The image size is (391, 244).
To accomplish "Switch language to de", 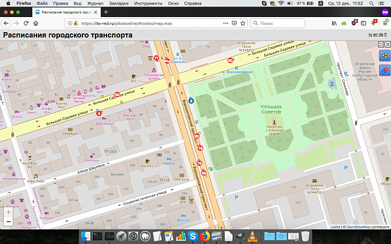I will pos(381,35).
